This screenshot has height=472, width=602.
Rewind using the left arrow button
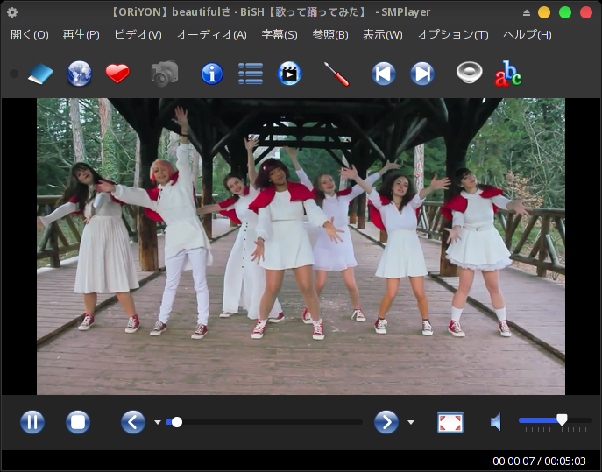click(133, 422)
